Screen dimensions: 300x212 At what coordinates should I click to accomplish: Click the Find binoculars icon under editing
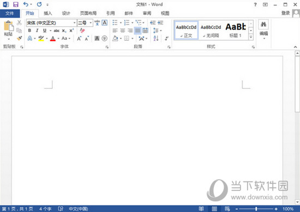263,25
